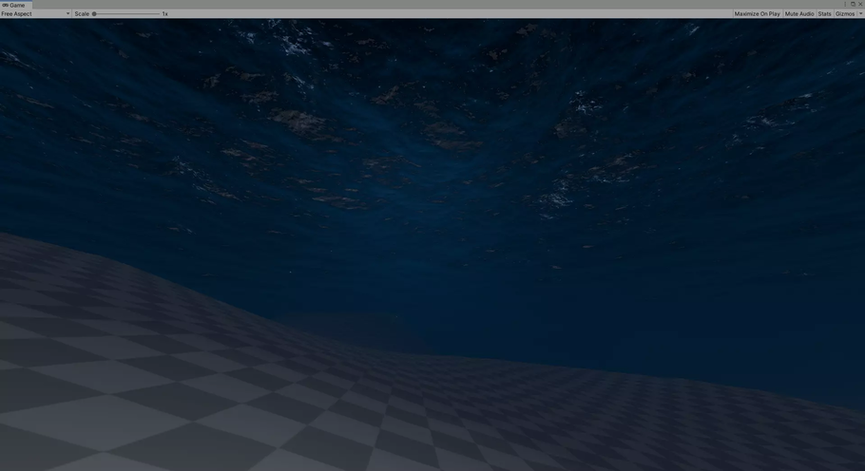Click the arrow beside Free Aspect

point(67,14)
